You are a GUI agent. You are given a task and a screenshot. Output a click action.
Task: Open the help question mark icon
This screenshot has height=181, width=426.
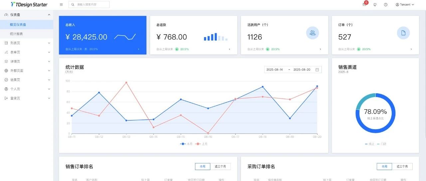click(386, 5)
